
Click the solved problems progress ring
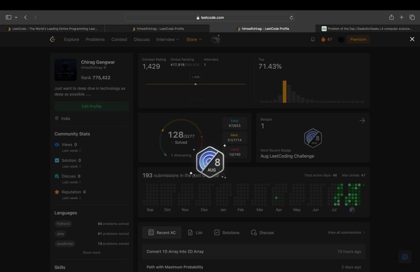(x=181, y=138)
